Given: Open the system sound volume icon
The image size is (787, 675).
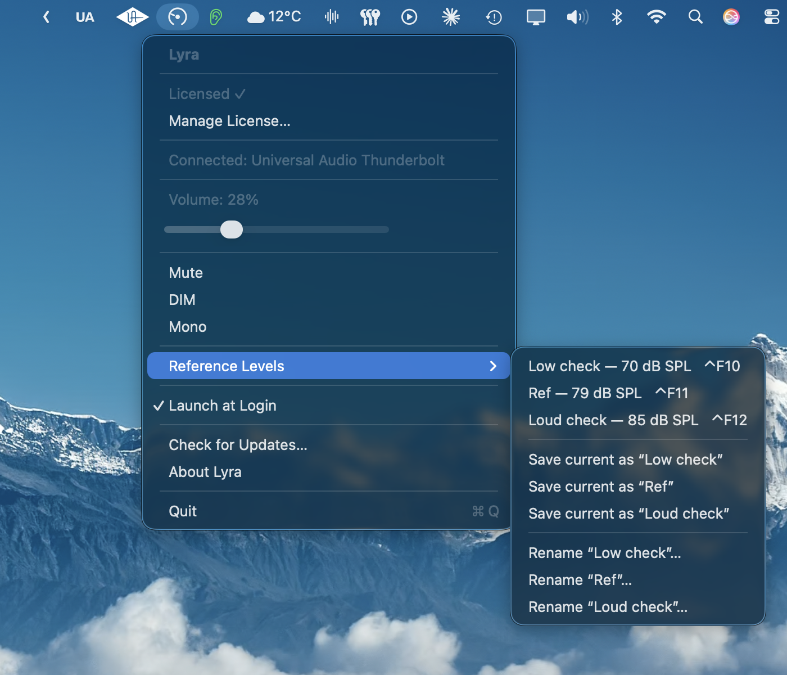Looking at the screenshot, I should pos(577,17).
